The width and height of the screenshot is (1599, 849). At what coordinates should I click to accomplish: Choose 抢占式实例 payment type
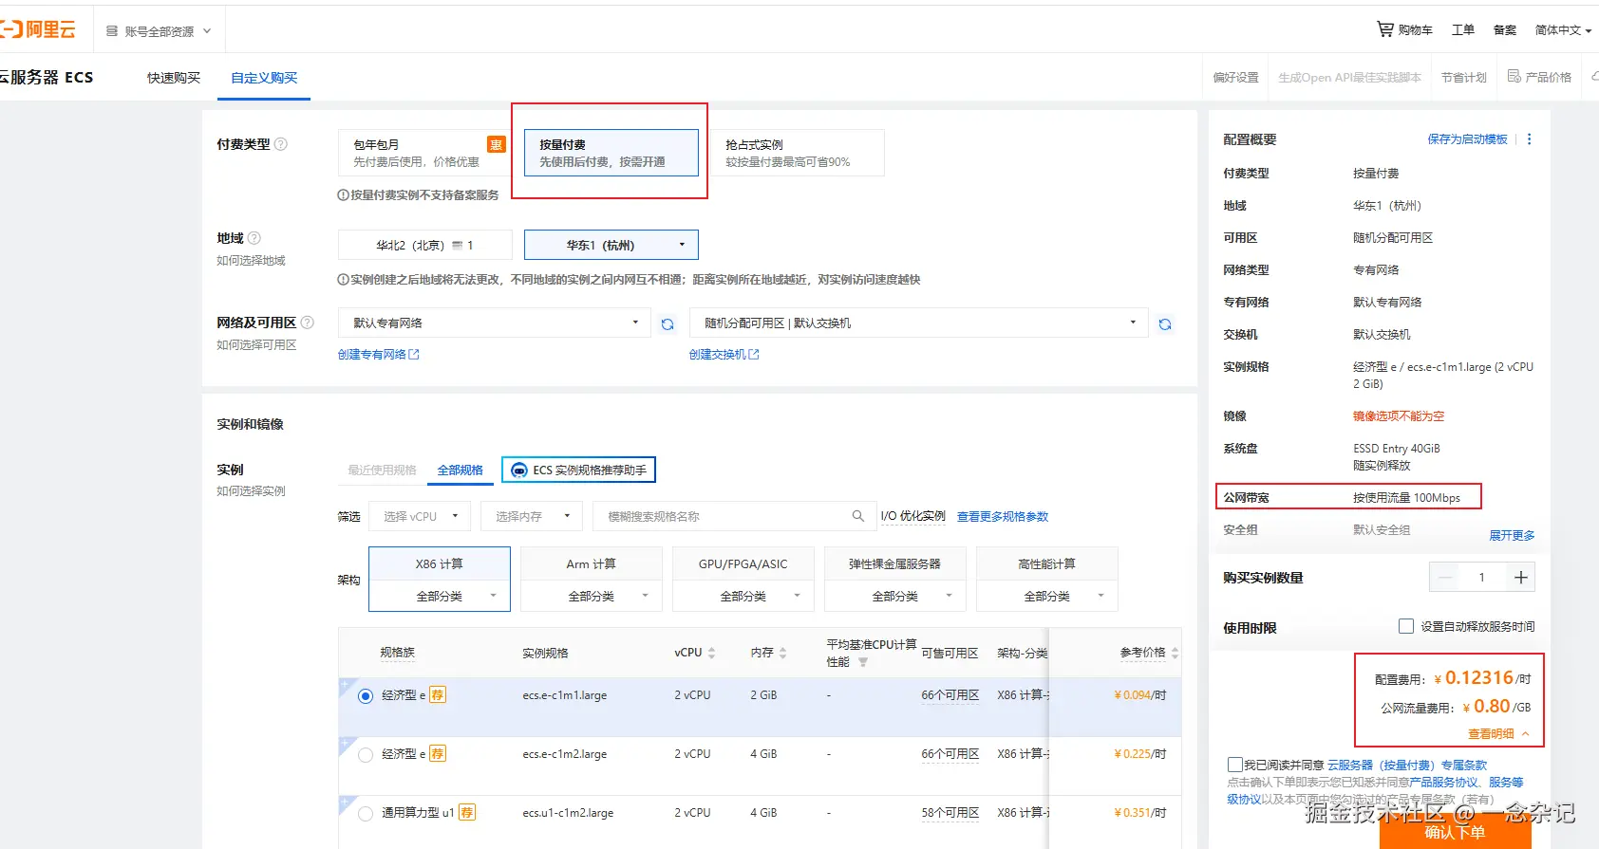[x=799, y=153]
